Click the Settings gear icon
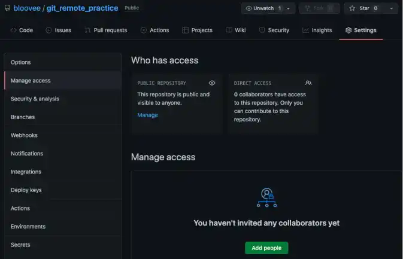 coord(349,31)
